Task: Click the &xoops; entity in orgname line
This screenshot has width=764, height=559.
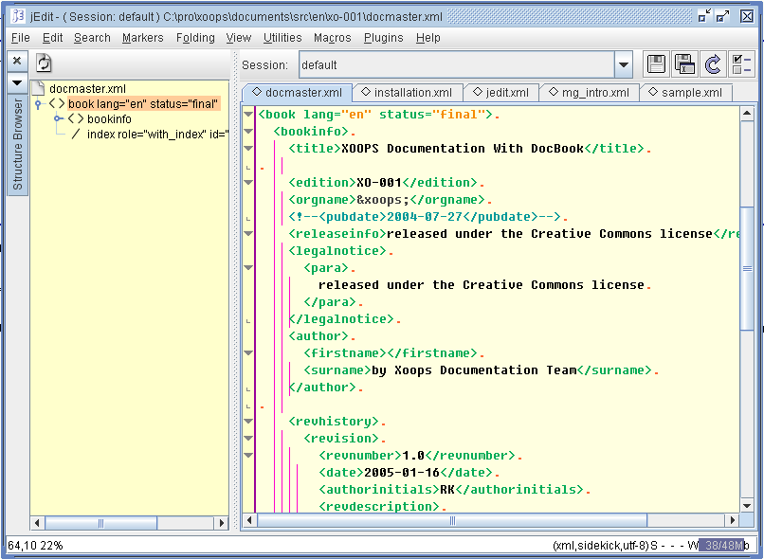Action: coord(383,200)
